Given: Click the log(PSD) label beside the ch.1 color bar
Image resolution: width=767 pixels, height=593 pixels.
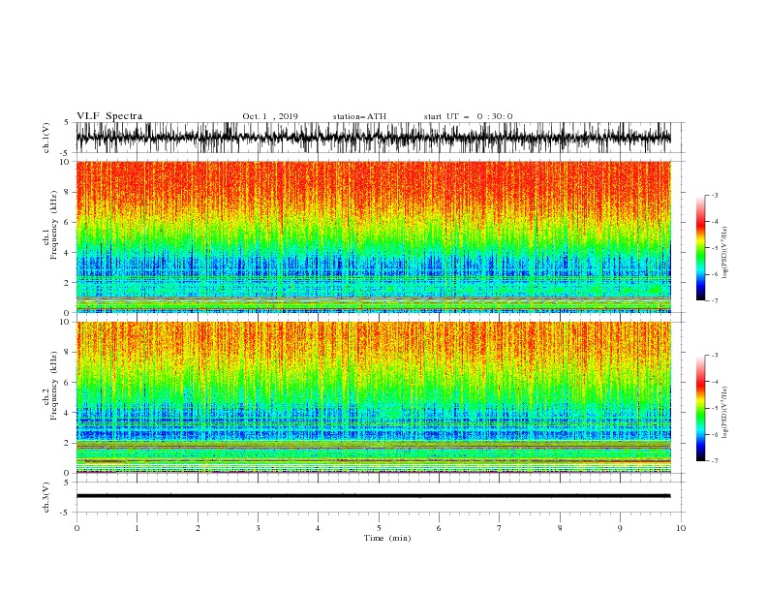Looking at the screenshot, I should tap(724, 253).
